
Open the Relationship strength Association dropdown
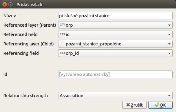coord(115,96)
